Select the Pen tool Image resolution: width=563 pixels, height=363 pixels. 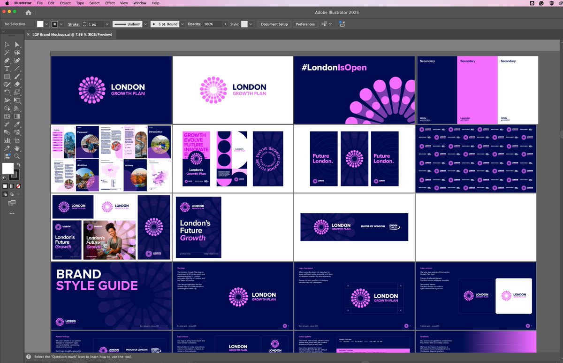click(x=7, y=61)
